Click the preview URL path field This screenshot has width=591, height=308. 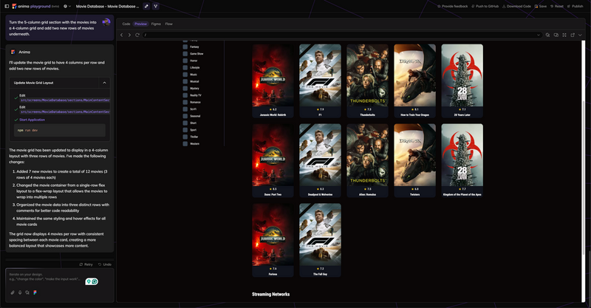[x=341, y=35]
